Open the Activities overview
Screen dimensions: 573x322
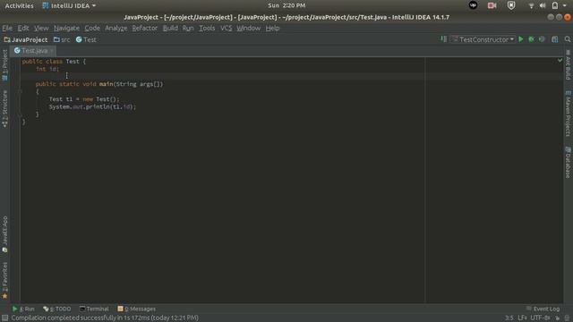[x=19, y=5]
